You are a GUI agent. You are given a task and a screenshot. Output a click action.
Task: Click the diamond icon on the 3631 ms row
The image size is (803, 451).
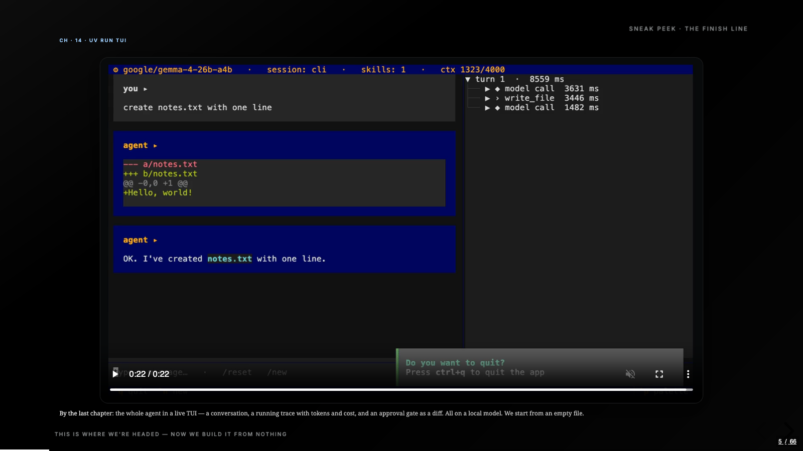pyautogui.click(x=497, y=89)
